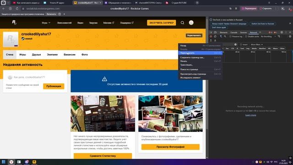Expand the Игры navigation dropdown

coord(46,23)
